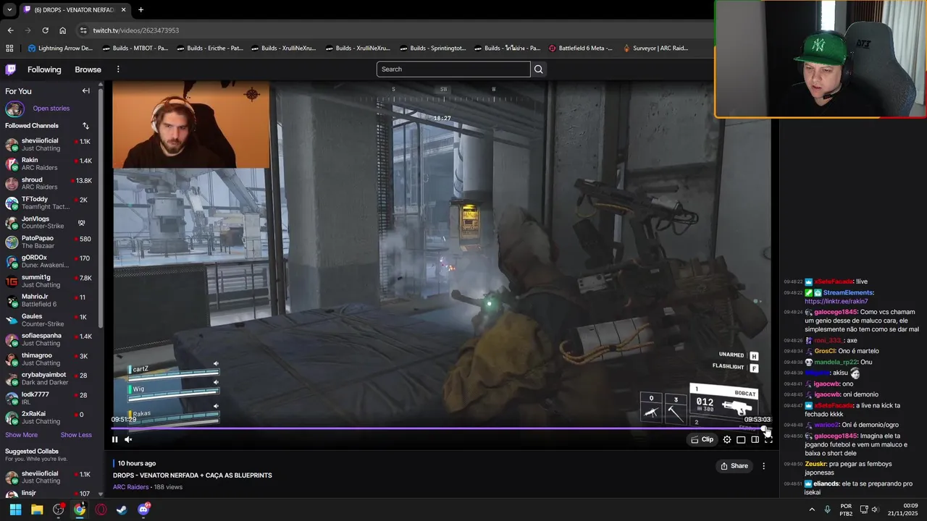
Task: Click the StreamElements linktr.ee link in chat
Action: (836, 301)
